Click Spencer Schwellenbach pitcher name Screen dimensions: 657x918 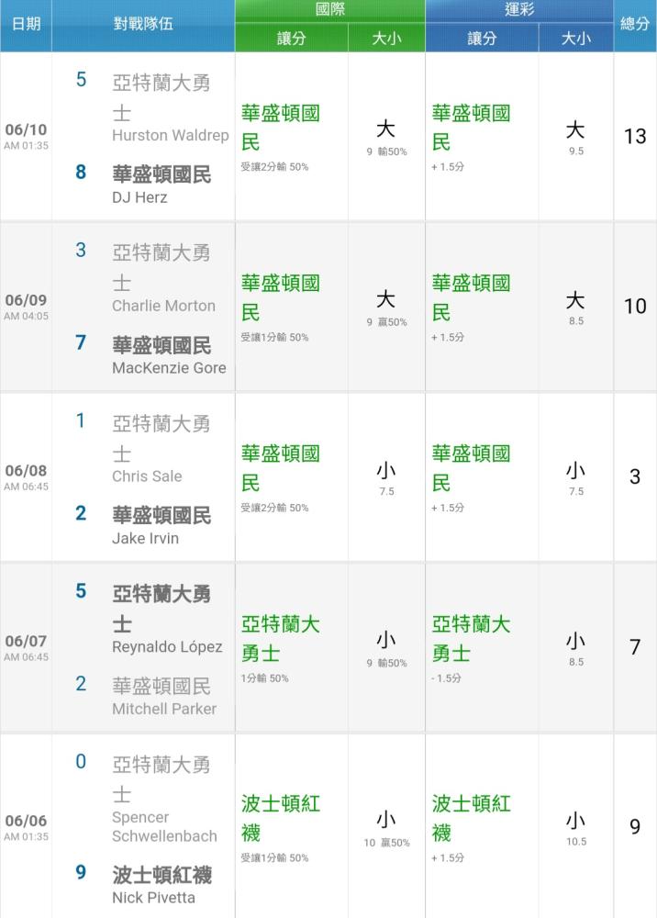point(164,827)
